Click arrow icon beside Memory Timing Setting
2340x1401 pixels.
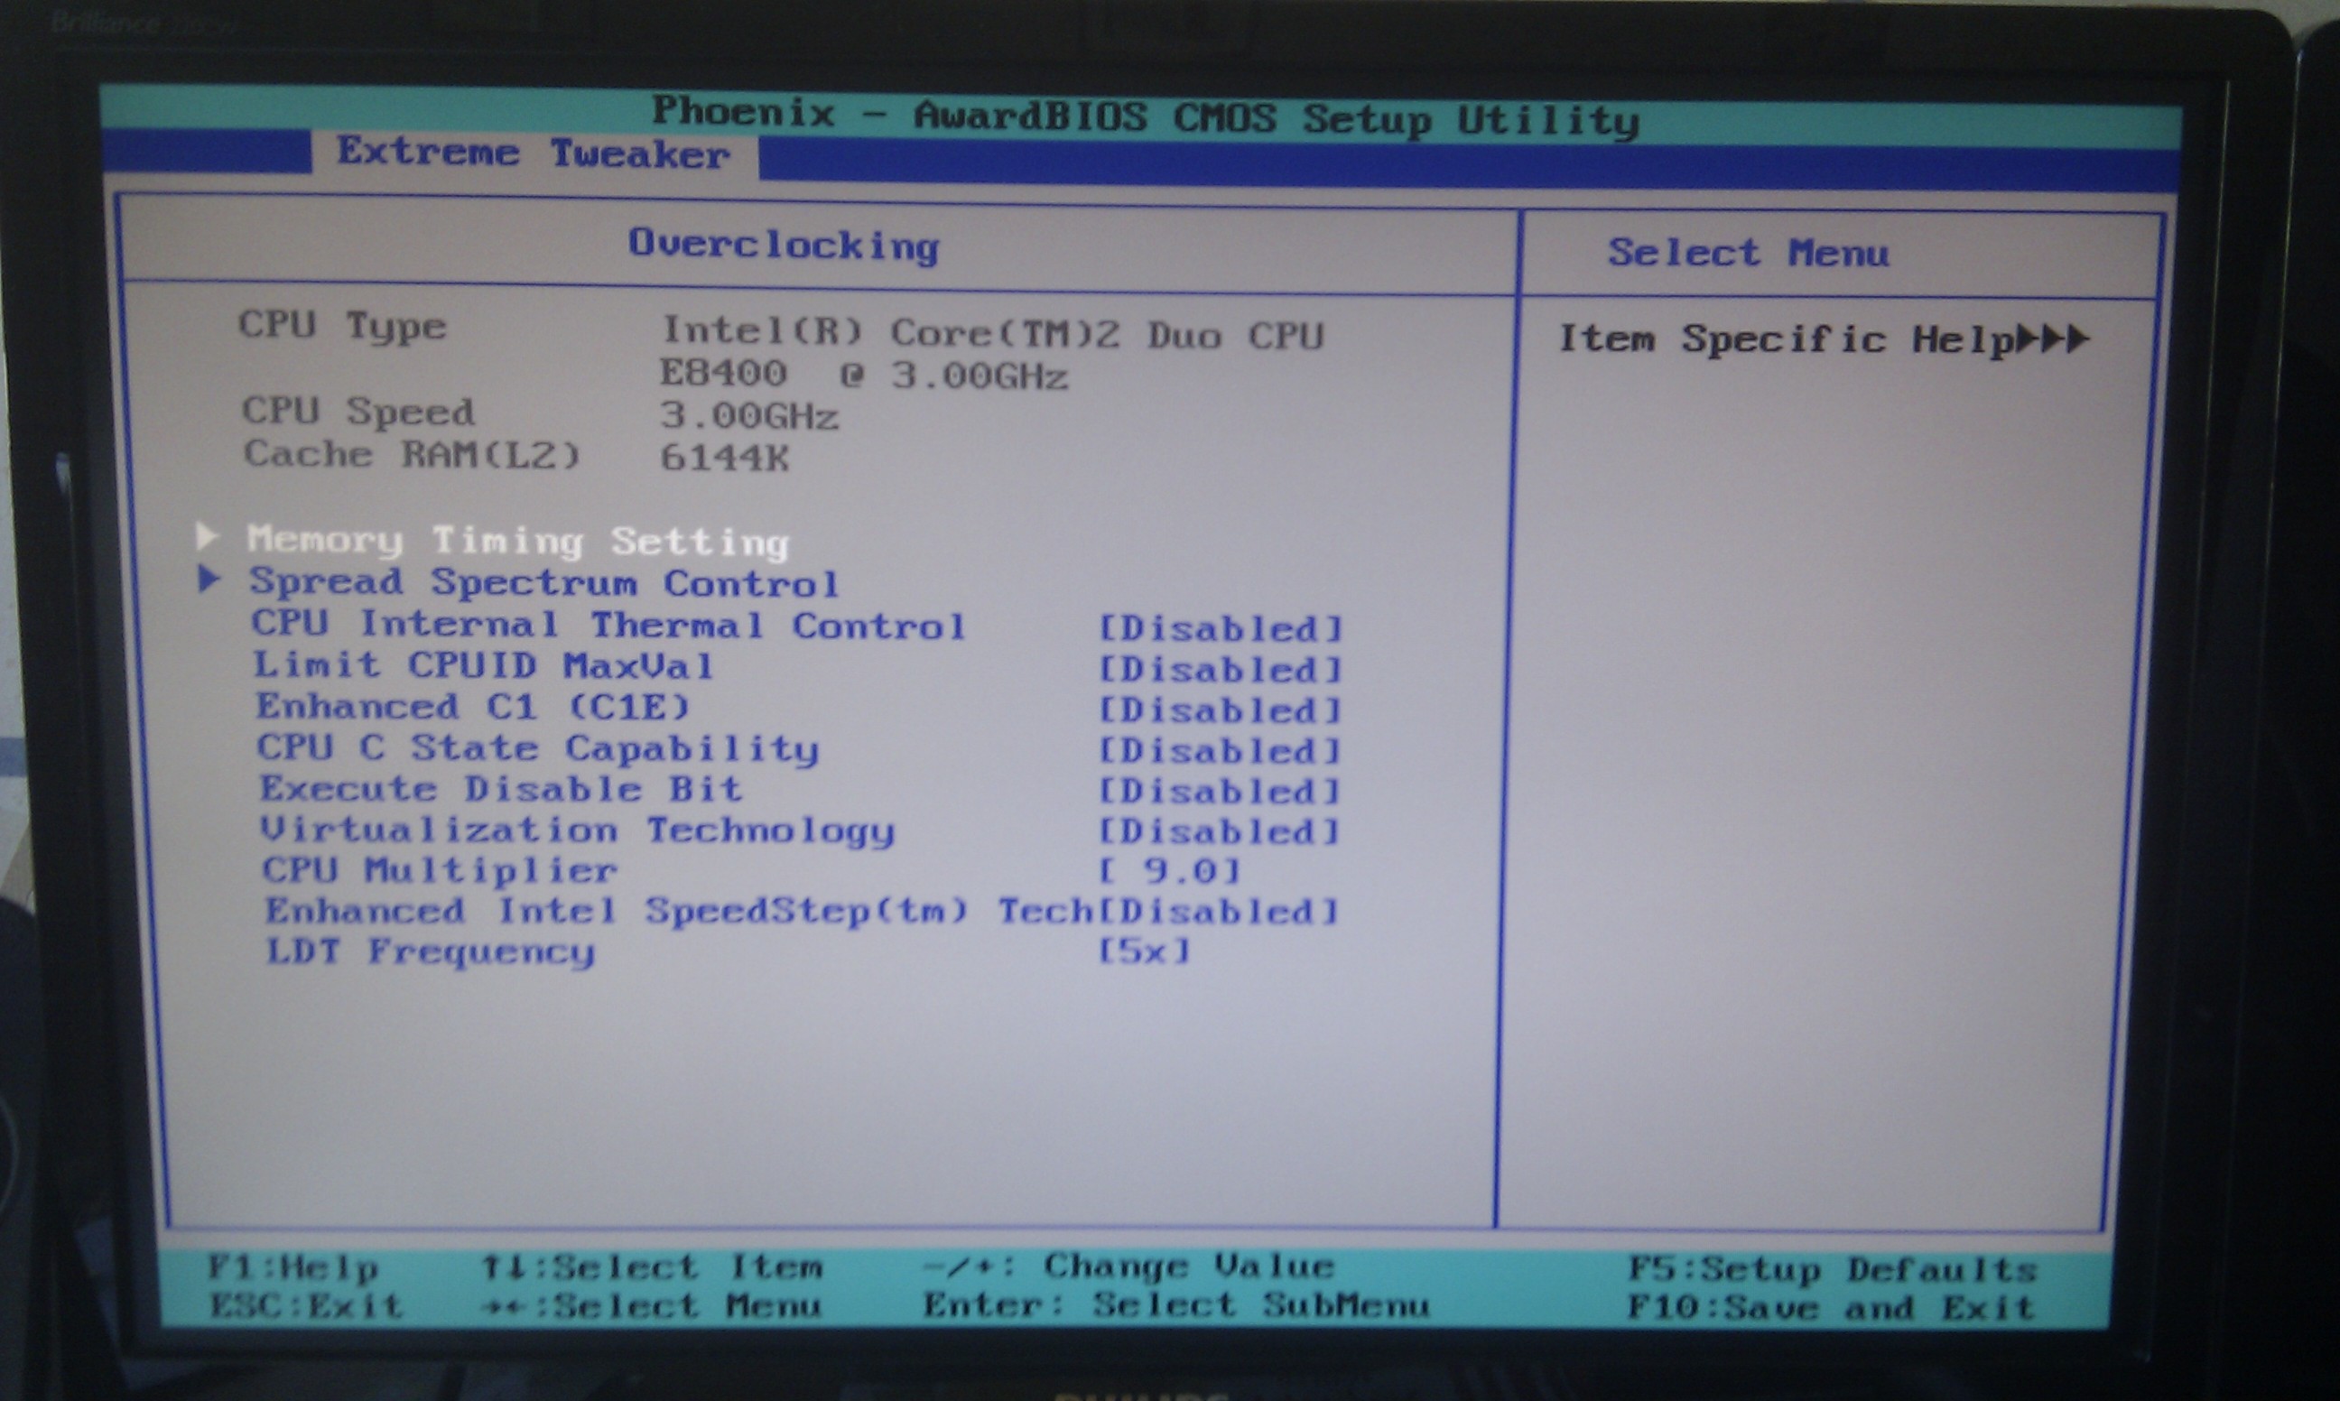point(207,536)
